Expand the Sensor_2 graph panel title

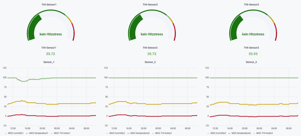(151, 62)
